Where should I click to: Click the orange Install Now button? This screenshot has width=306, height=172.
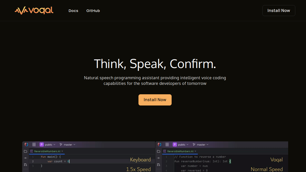click(155, 100)
